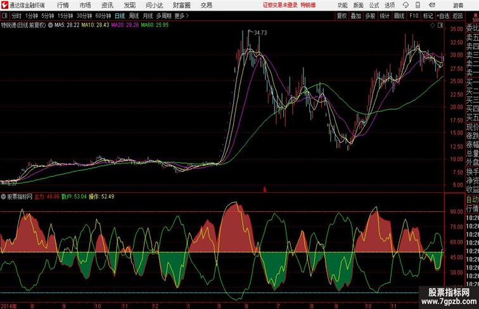Screen dimensions: 479x309
Task: Expand the 更多 periods dropdown
Action: point(181,16)
